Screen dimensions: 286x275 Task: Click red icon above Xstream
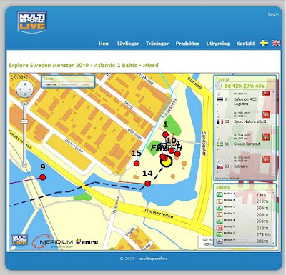(266, 159)
